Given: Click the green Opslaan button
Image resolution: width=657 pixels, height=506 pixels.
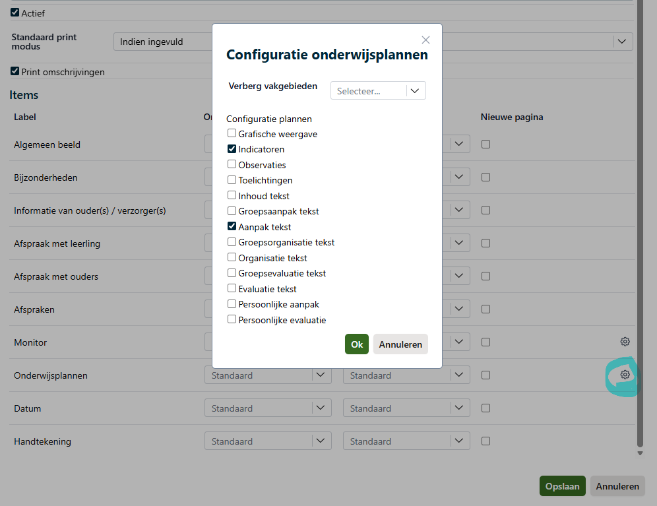Looking at the screenshot, I should [x=562, y=486].
